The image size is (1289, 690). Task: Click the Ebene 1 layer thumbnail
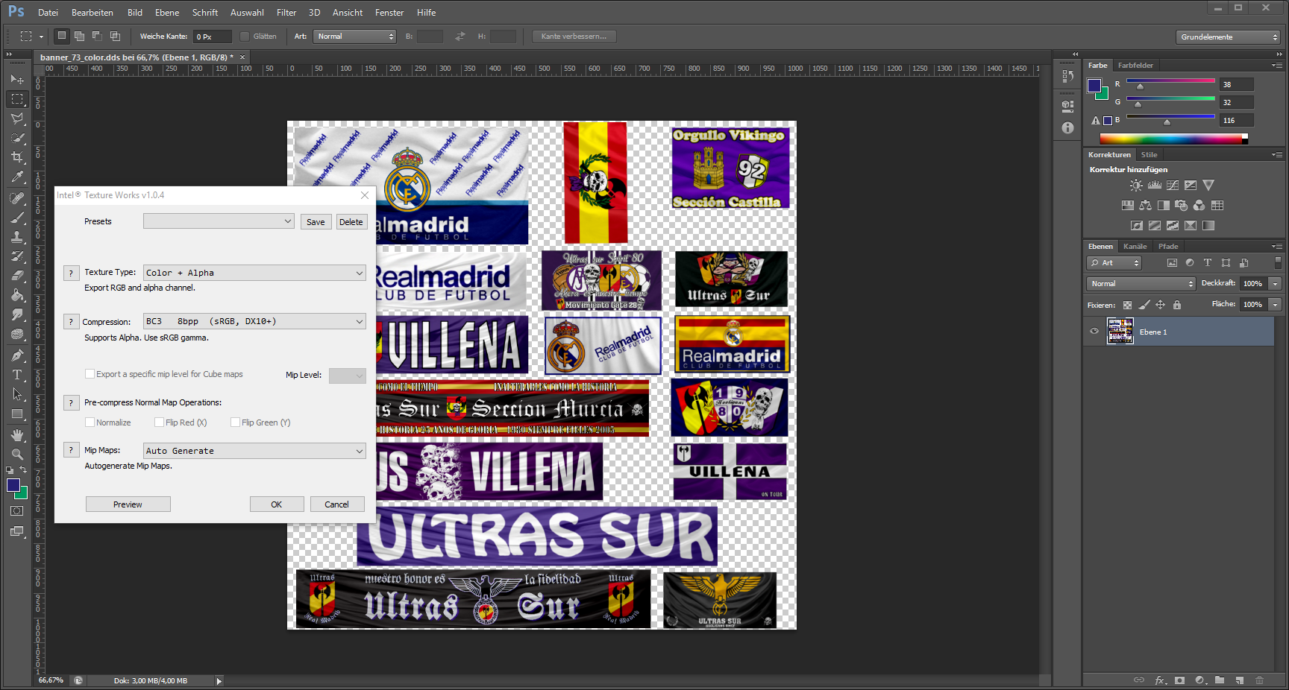click(x=1120, y=332)
